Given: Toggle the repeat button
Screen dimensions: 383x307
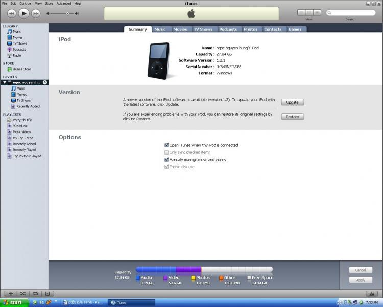Looking at the screenshot, I should click(x=35, y=293).
